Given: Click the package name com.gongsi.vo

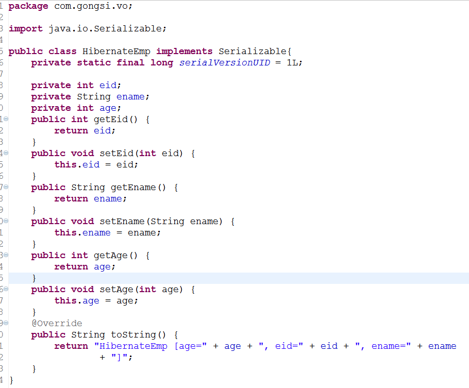Looking at the screenshot, I should pyautogui.click(x=92, y=6).
